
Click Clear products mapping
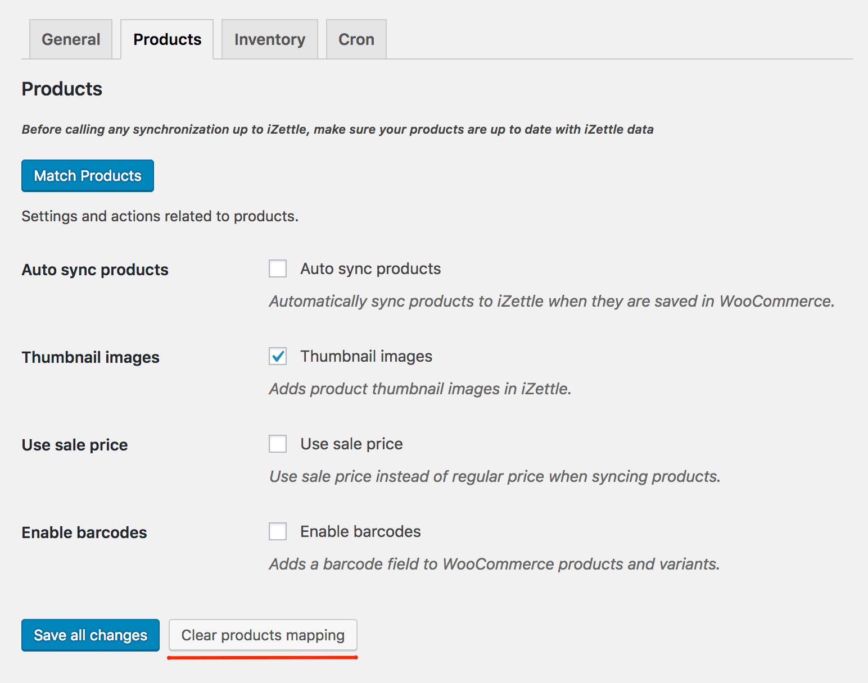click(x=263, y=635)
